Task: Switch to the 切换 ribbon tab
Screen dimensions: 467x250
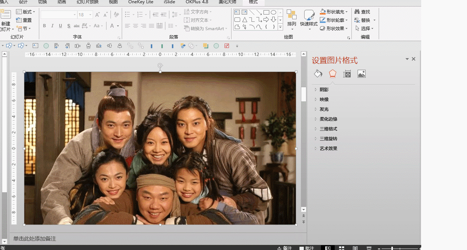Action: click(x=43, y=2)
